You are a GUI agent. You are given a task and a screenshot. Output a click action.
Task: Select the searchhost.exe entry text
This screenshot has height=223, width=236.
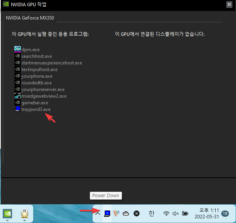37,56
